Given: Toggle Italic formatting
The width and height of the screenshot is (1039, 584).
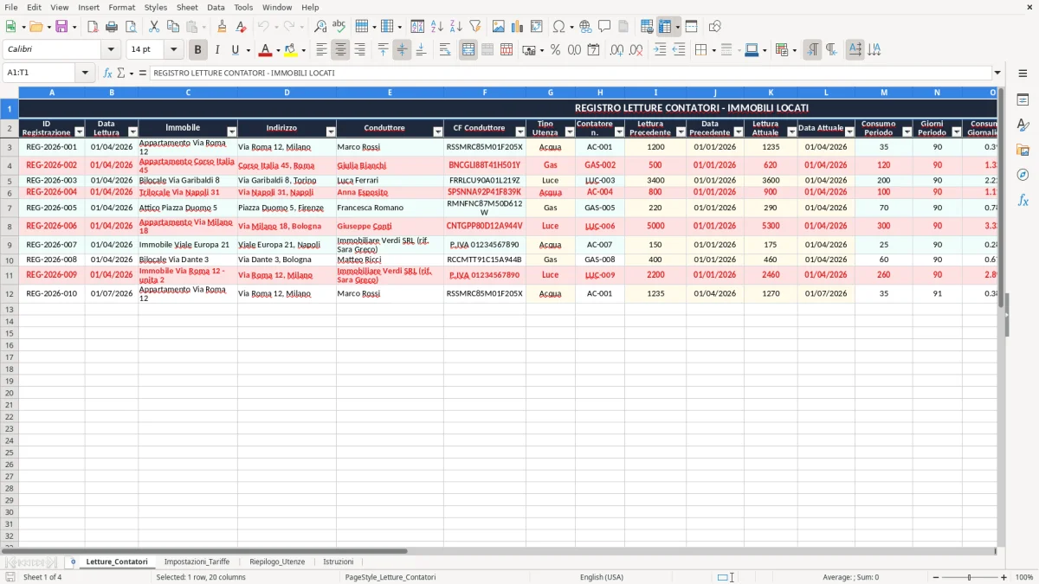Looking at the screenshot, I should click(217, 50).
